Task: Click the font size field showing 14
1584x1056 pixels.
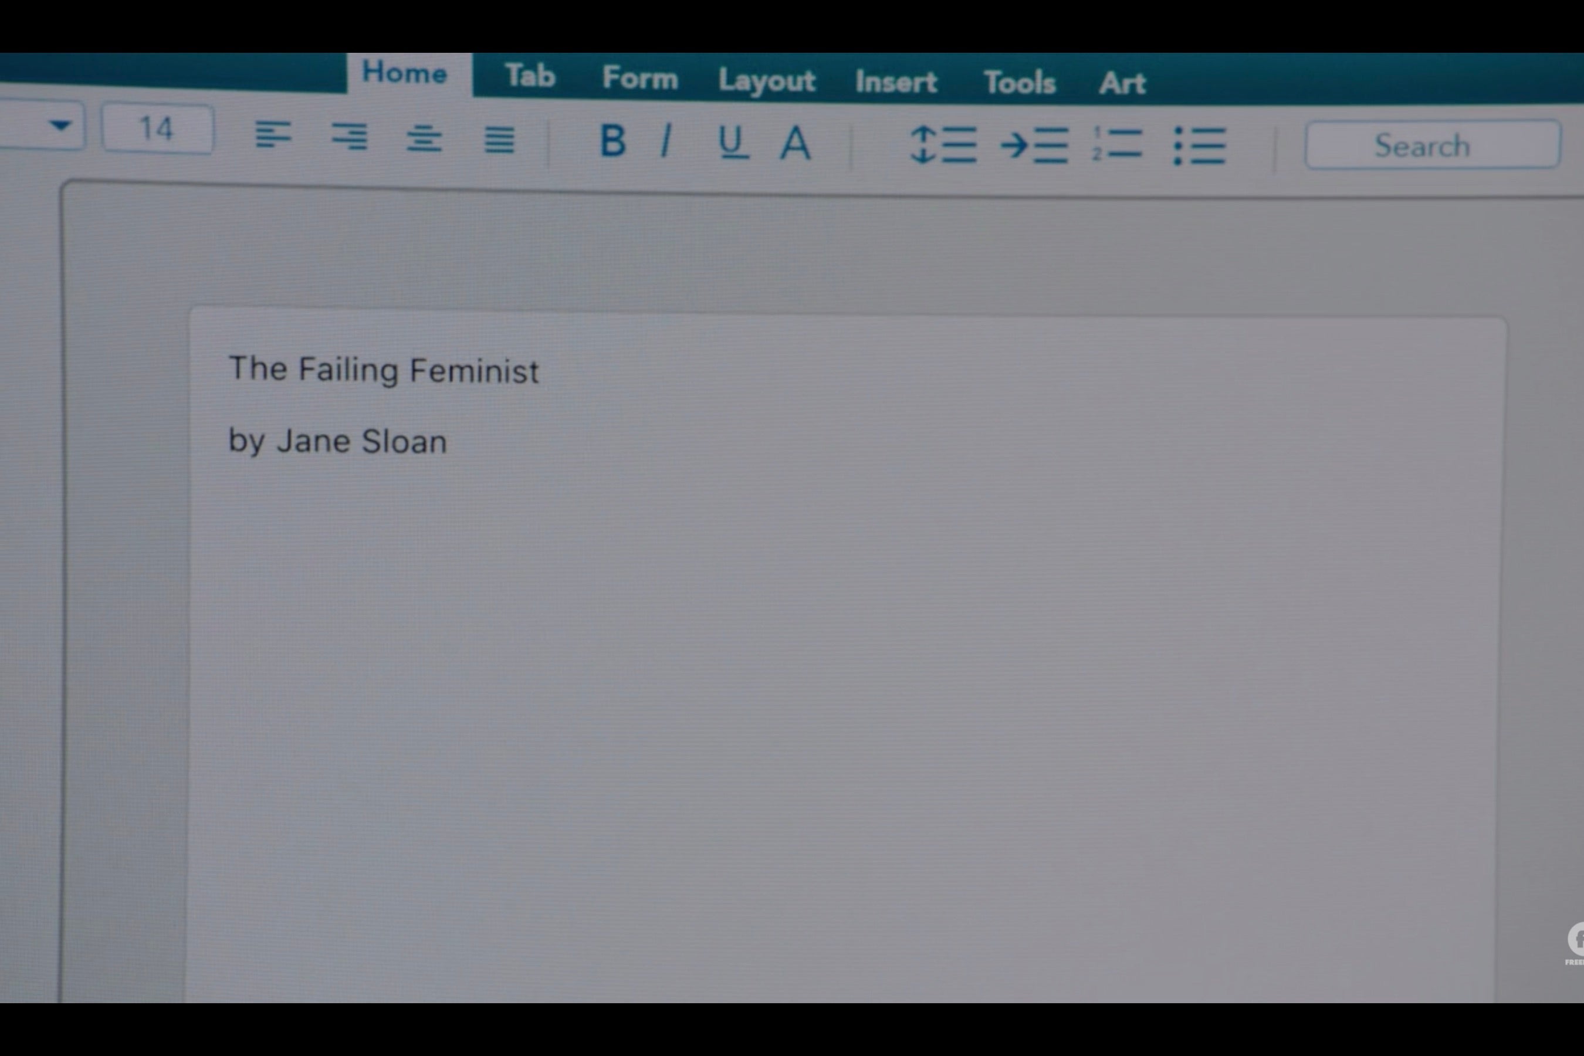Action: [x=158, y=128]
